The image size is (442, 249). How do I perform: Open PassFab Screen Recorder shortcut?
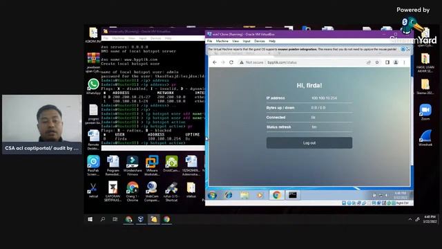[x=93, y=165]
